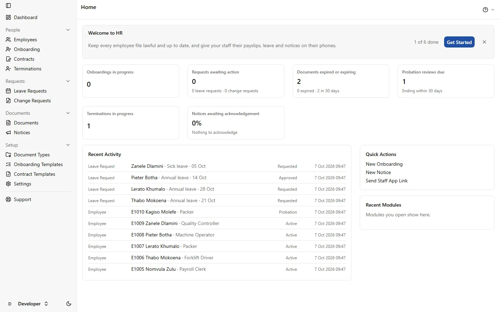Open the help question-mark menu

(x=488, y=10)
